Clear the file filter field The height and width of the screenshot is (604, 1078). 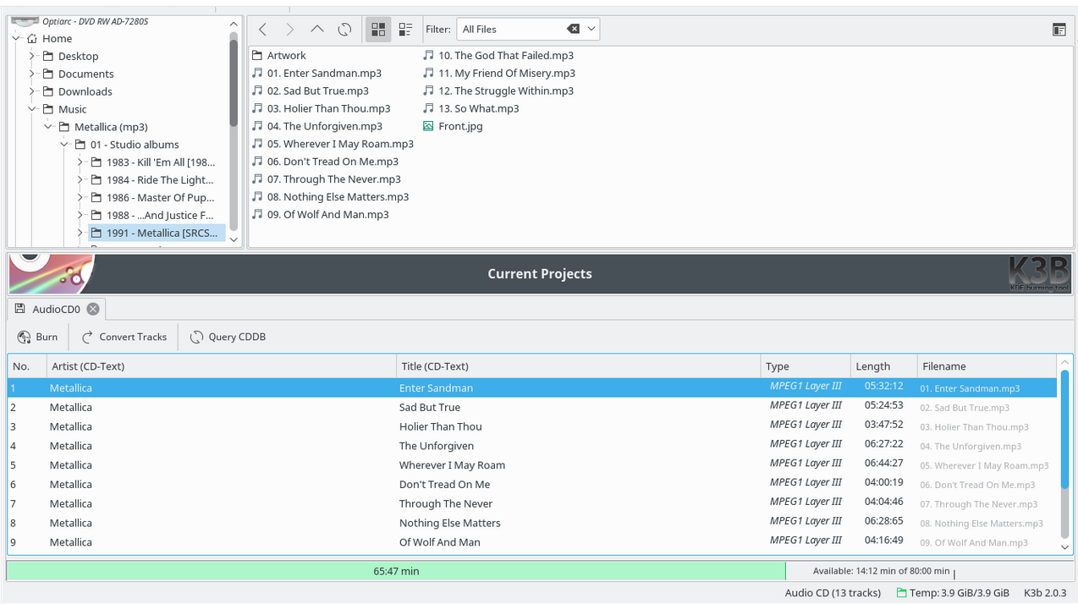tap(573, 29)
